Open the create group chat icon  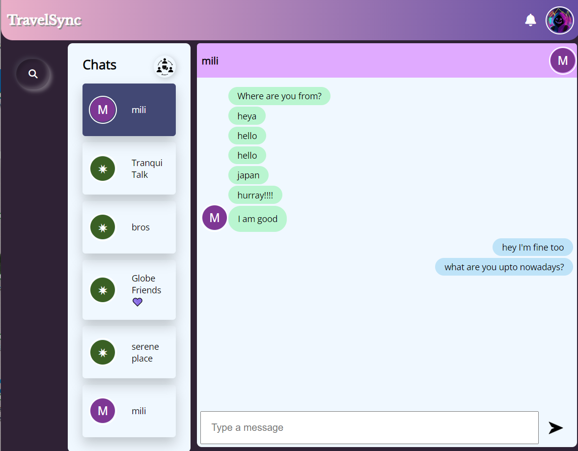click(x=165, y=66)
